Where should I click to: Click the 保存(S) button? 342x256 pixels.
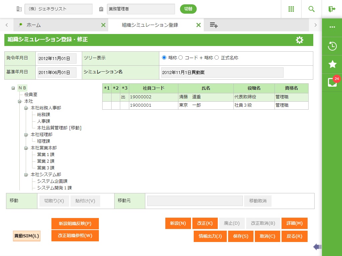[x=241, y=236]
